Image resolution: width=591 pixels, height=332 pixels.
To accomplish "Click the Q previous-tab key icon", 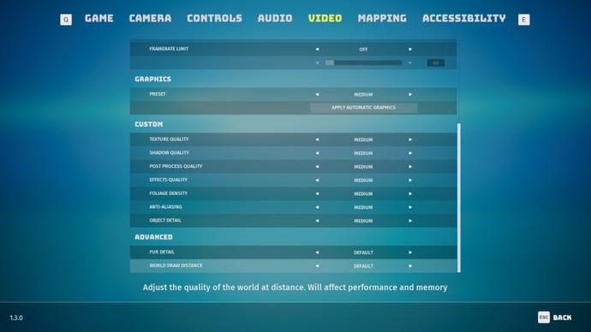I will tap(66, 20).
